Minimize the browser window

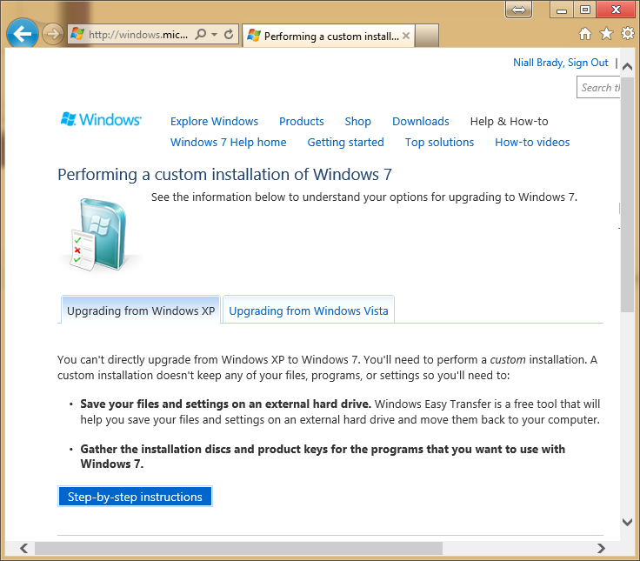tap(562, 10)
